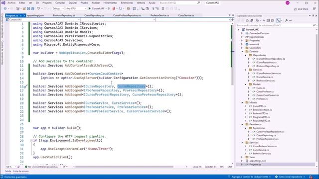319x179 pixels.
Task: Switch to the appsettings.json tab
Action: [35, 15]
